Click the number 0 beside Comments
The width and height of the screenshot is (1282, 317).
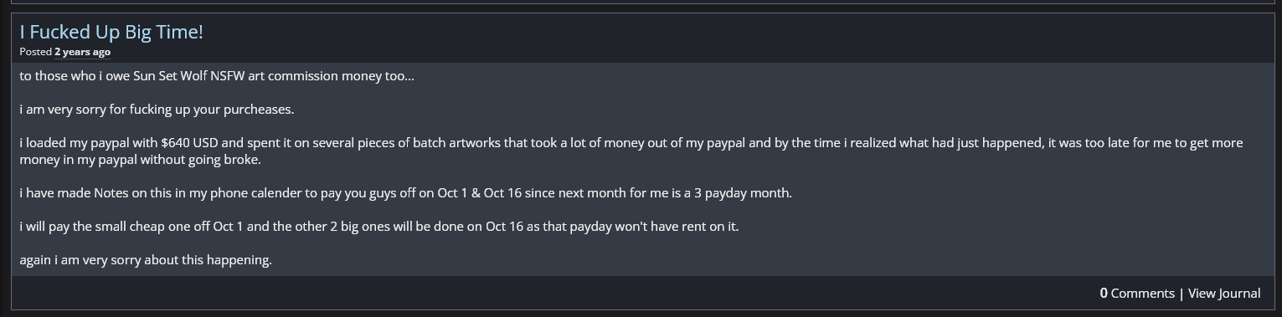point(1104,293)
